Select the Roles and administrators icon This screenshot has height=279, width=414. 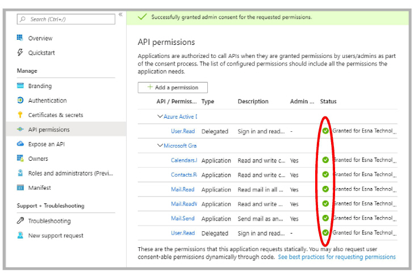click(x=20, y=173)
